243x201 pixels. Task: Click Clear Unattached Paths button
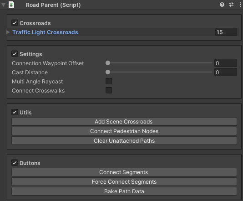pos(124,141)
